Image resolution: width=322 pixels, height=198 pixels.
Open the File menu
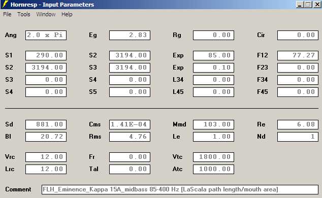(x=7, y=14)
